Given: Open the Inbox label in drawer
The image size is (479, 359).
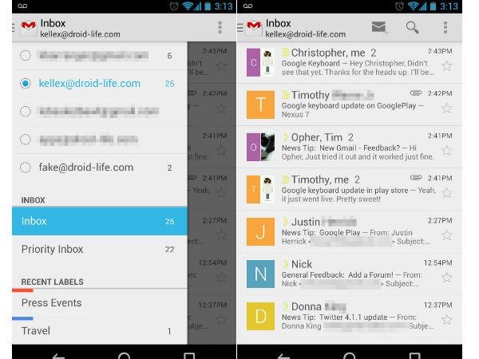Looking at the screenshot, I should click(x=100, y=221).
